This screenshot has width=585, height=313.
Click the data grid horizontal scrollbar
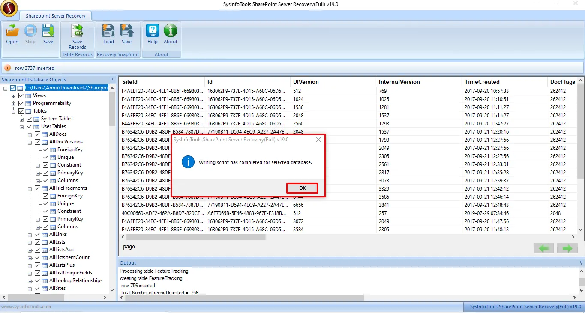pyautogui.click(x=196, y=237)
